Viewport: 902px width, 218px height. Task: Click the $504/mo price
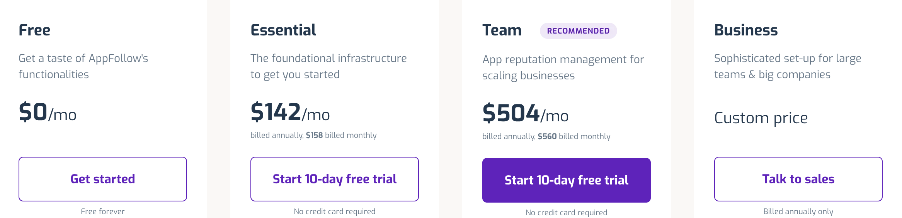click(x=526, y=114)
